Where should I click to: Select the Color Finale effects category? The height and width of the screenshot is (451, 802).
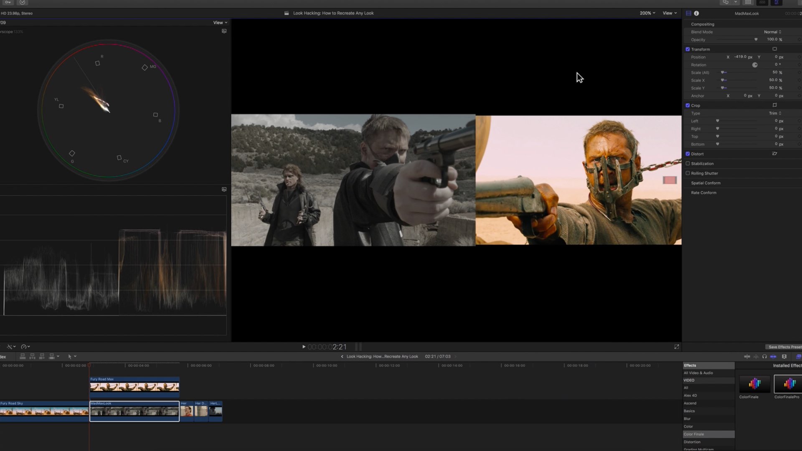tap(708, 434)
